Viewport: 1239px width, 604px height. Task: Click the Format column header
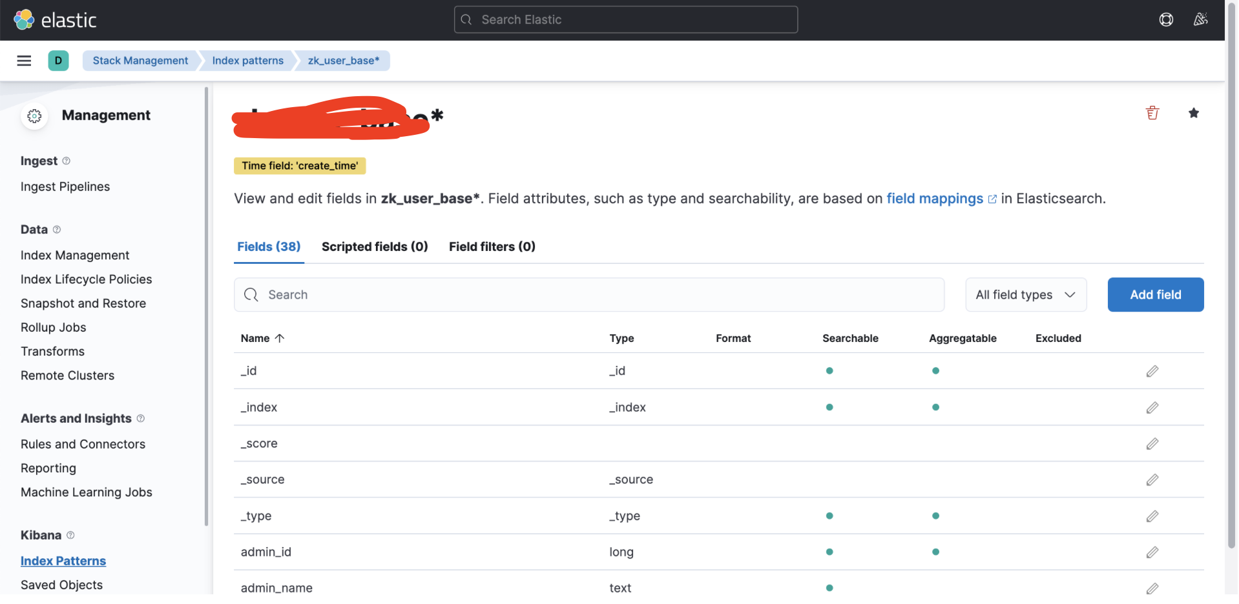point(733,338)
